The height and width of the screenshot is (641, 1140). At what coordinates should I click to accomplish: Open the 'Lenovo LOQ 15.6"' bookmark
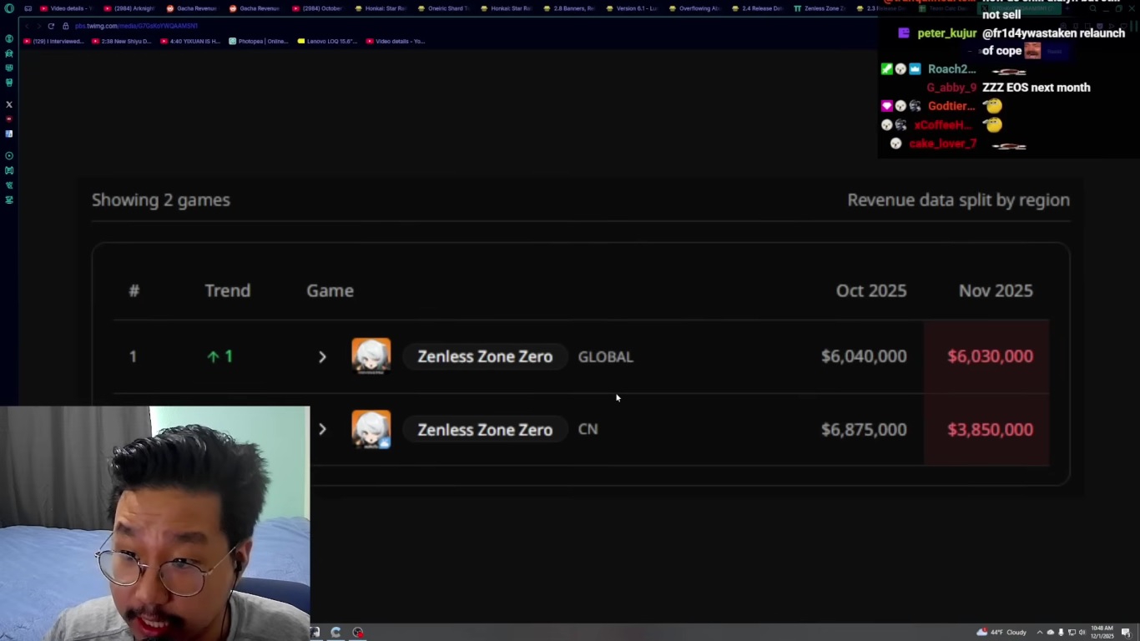pos(327,41)
